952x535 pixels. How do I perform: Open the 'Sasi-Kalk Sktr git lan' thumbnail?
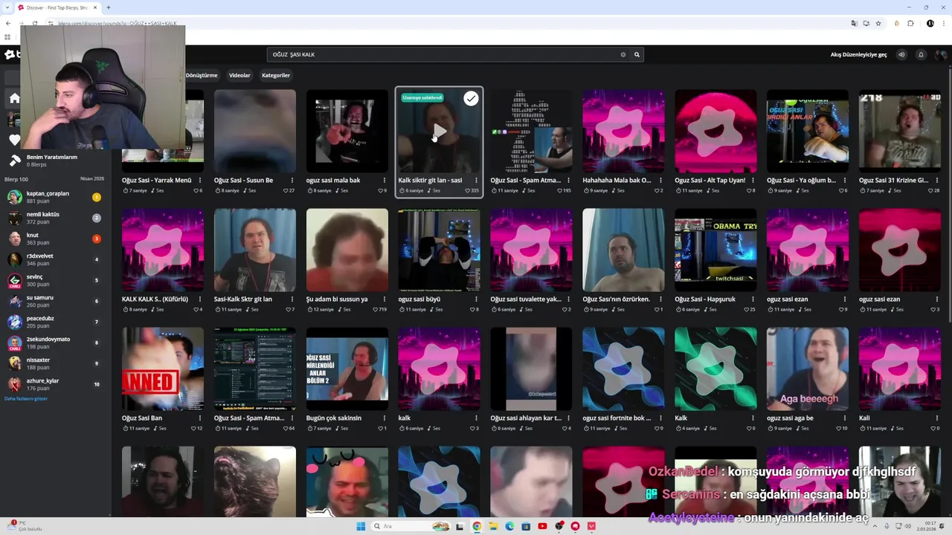[x=255, y=250]
